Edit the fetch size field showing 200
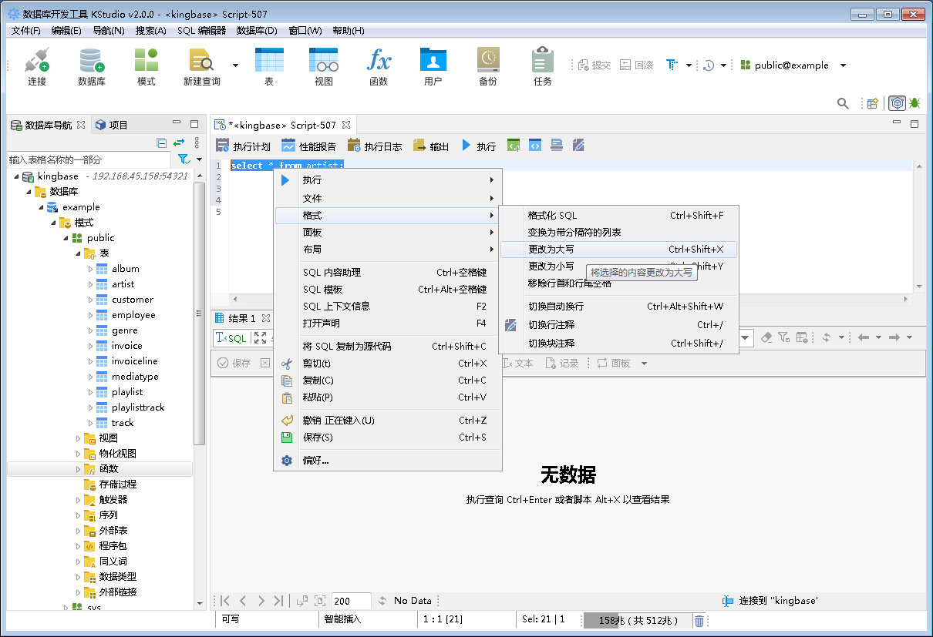Image resolution: width=933 pixels, height=637 pixels. 352,601
